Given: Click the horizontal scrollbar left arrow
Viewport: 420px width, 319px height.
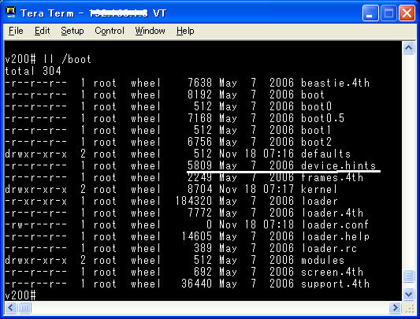Looking at the screenshot, I should coord(11,307).
